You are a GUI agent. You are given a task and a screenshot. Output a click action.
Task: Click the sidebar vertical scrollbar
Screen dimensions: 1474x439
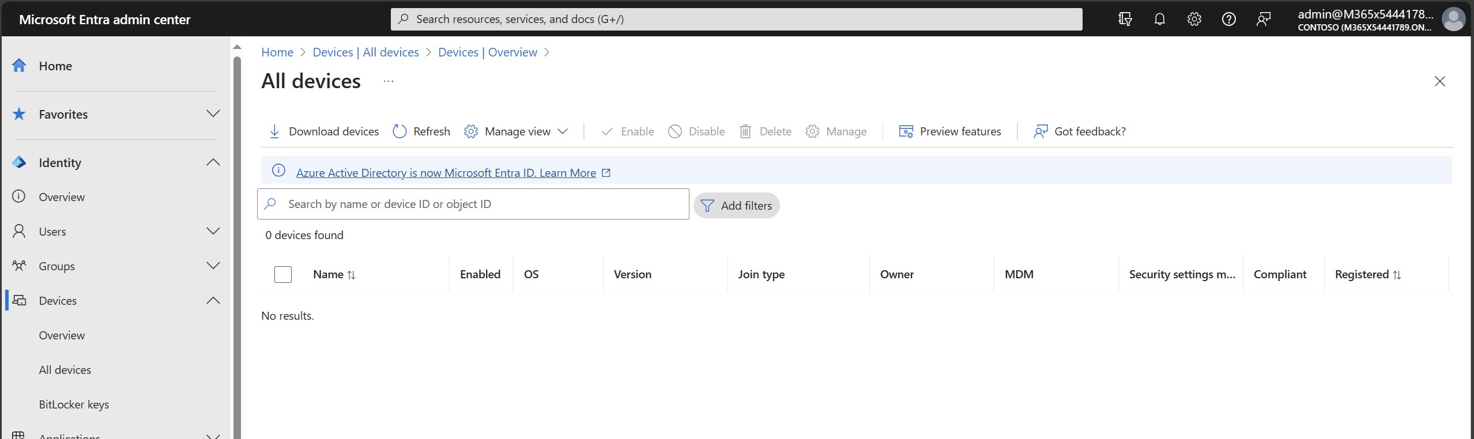[x=237, y=248]
